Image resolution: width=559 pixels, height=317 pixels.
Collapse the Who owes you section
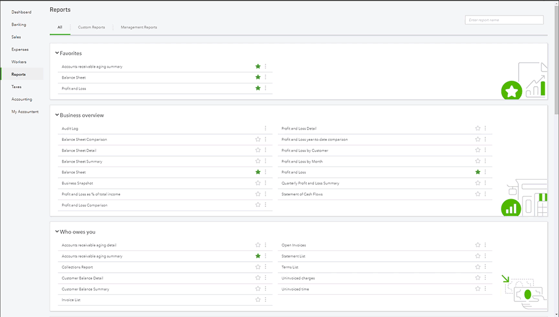(x=57, y=231)
